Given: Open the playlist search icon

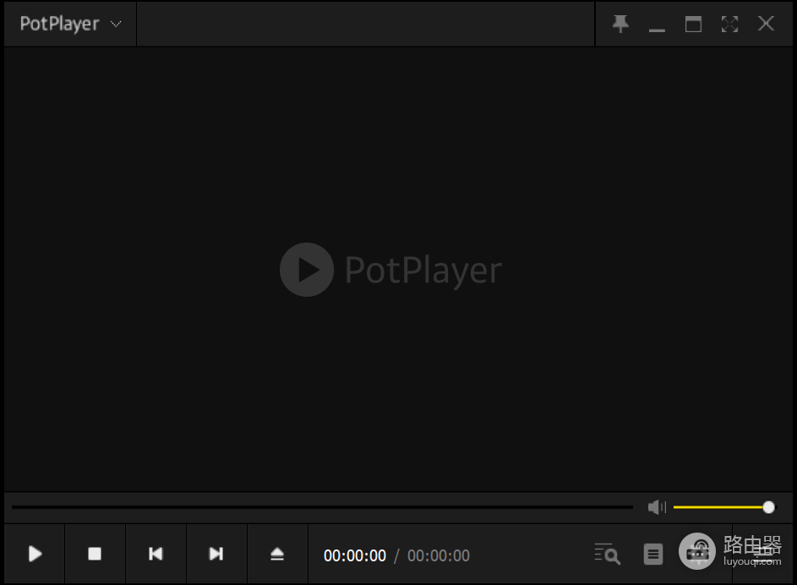Looking at the screenshot, I should click(608, 554).
